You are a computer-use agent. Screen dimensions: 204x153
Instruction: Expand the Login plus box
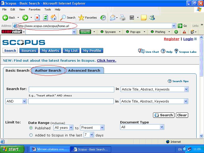(195, 39)
